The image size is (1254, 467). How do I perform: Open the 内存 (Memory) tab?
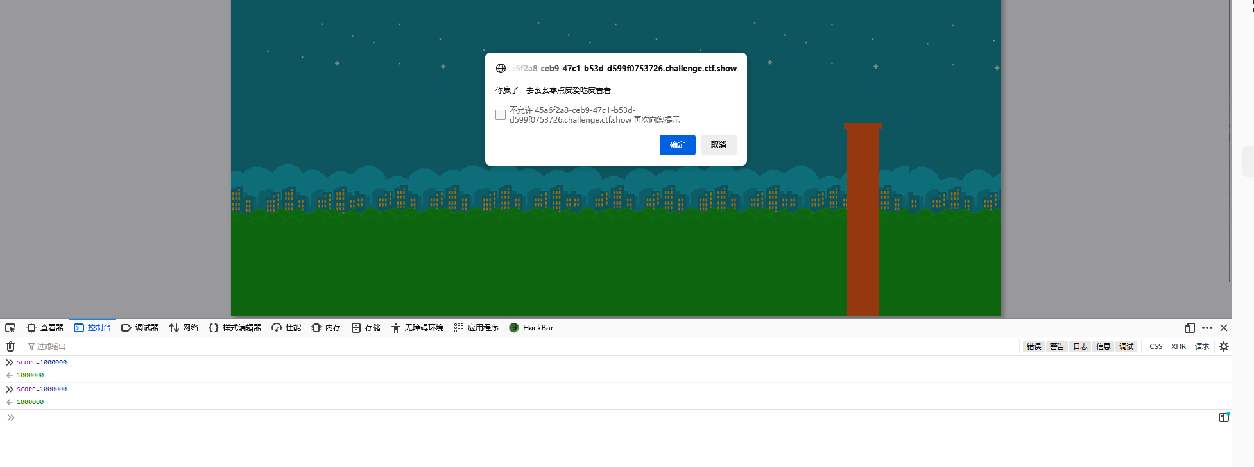[326, 328]
